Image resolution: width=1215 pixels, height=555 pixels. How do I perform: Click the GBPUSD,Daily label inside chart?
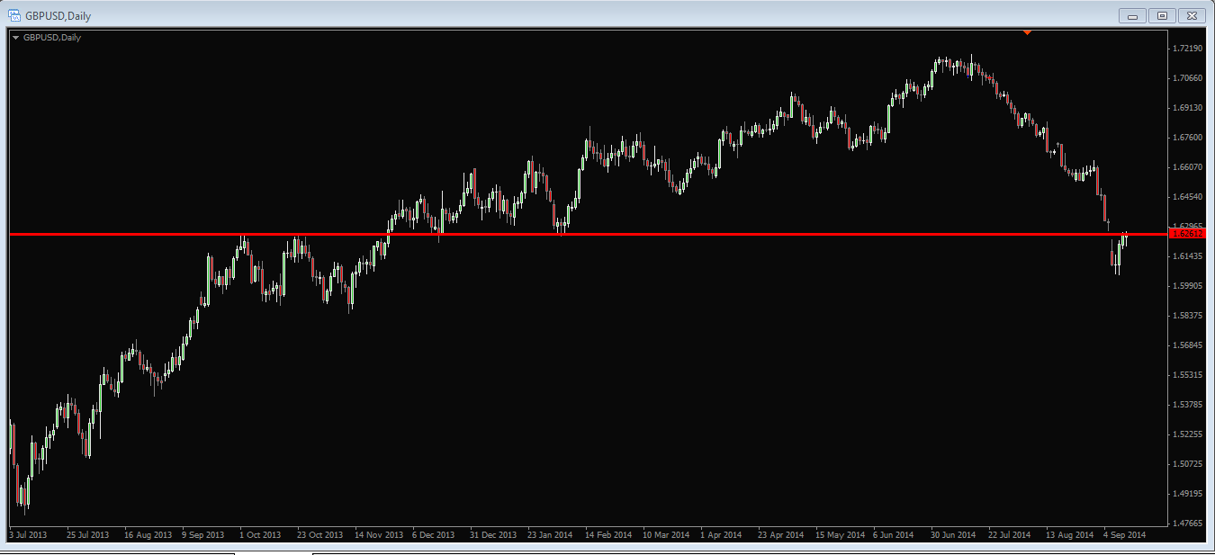click(52, 38)
